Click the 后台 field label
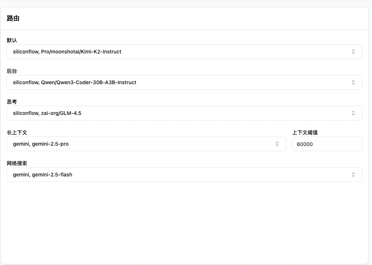 click(12, 71)
